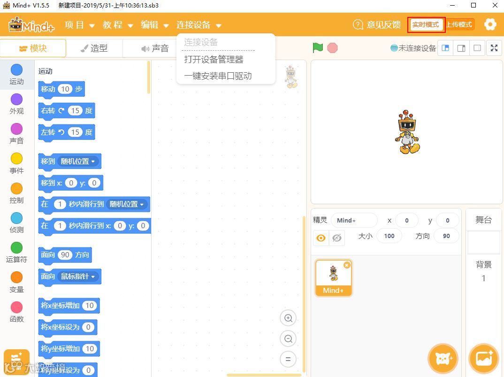504x377 pixels.
Task: Edit the sprite 方向 direction field
Action: tap(446, 236)
